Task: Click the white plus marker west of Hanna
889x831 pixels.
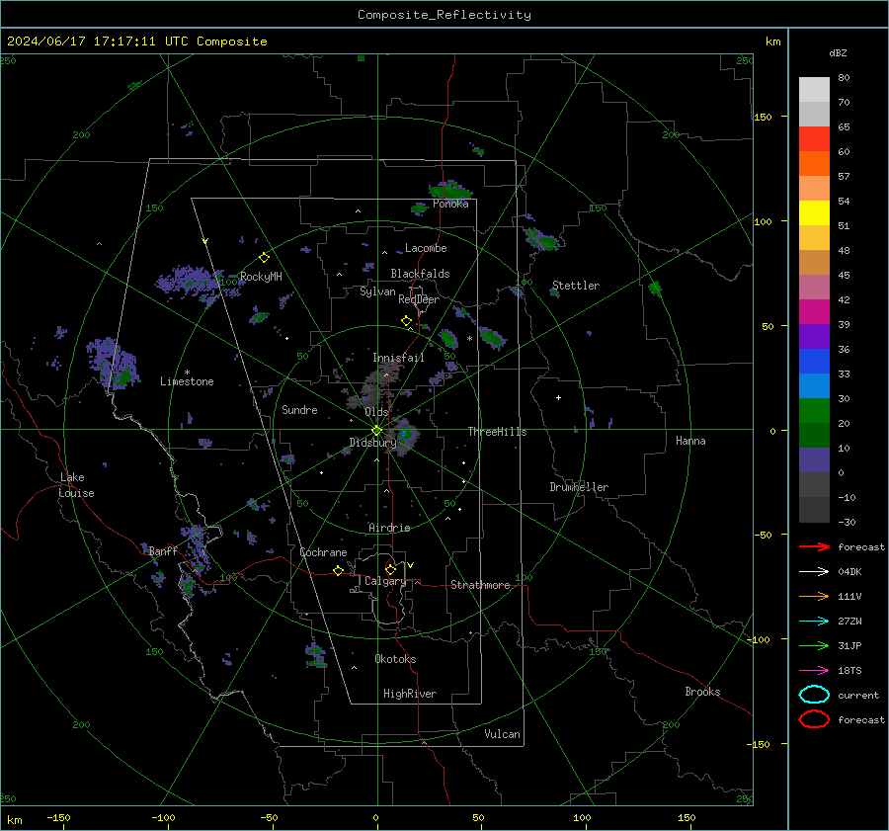Action: [x=558, y=397]
